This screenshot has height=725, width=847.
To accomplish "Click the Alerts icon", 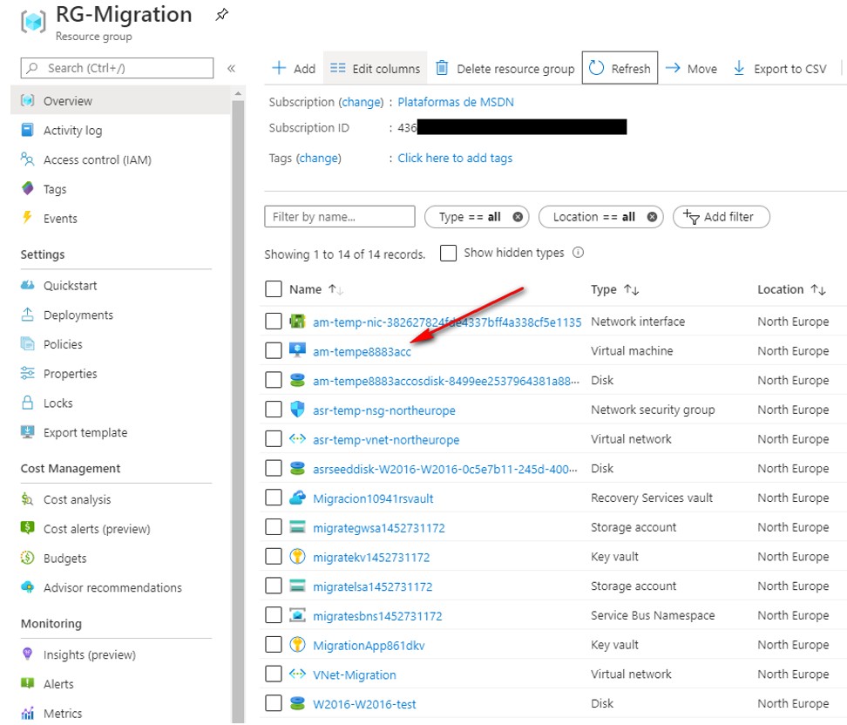I will point(28,683).
